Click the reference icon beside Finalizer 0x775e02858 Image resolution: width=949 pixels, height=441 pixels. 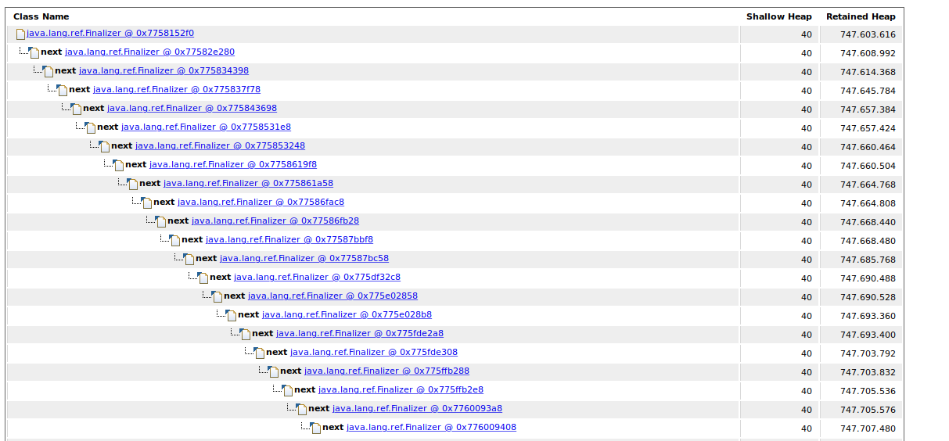coord(217,296)
